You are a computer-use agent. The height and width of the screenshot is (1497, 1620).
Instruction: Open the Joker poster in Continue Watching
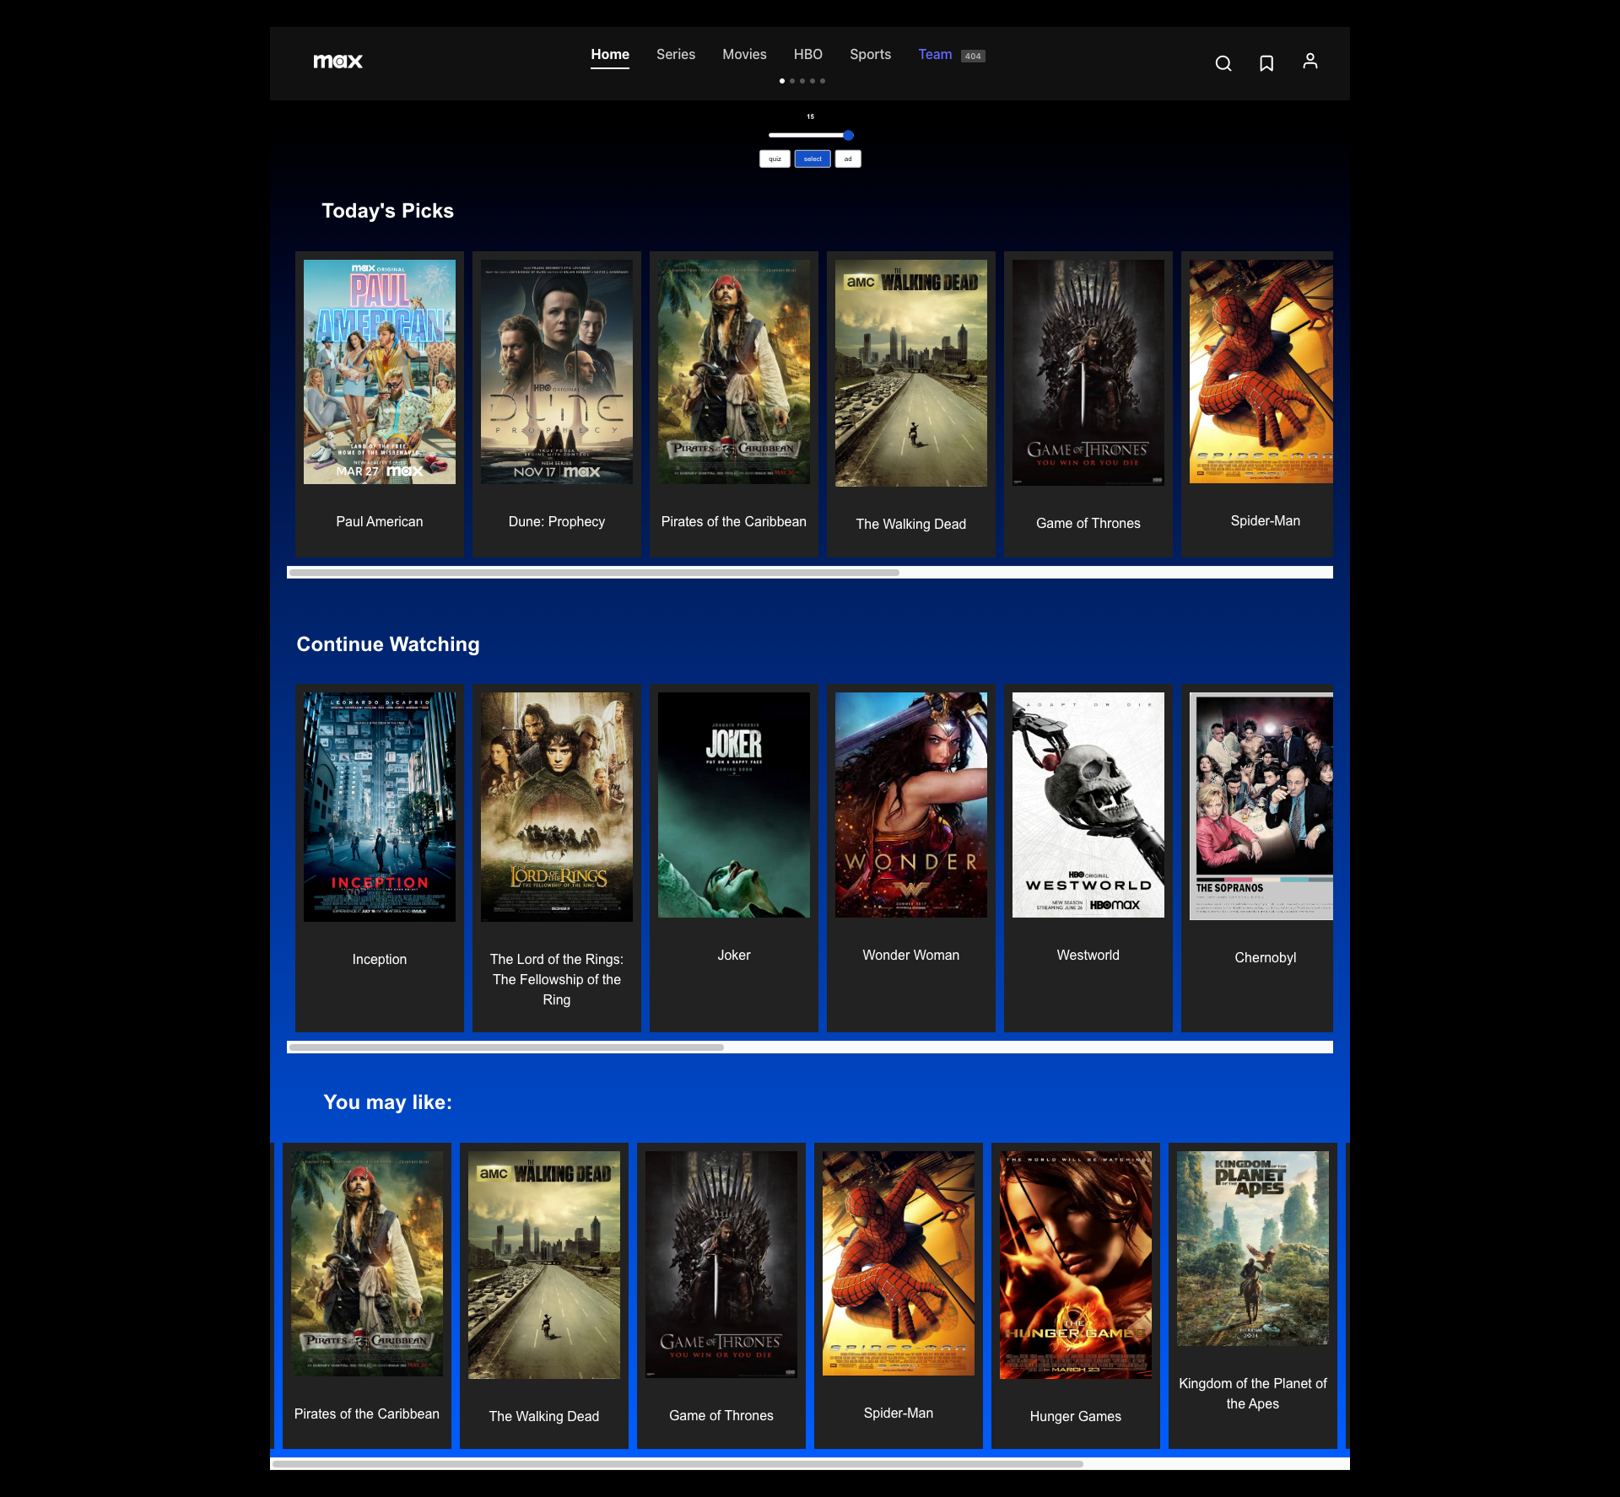pos(734,805)
